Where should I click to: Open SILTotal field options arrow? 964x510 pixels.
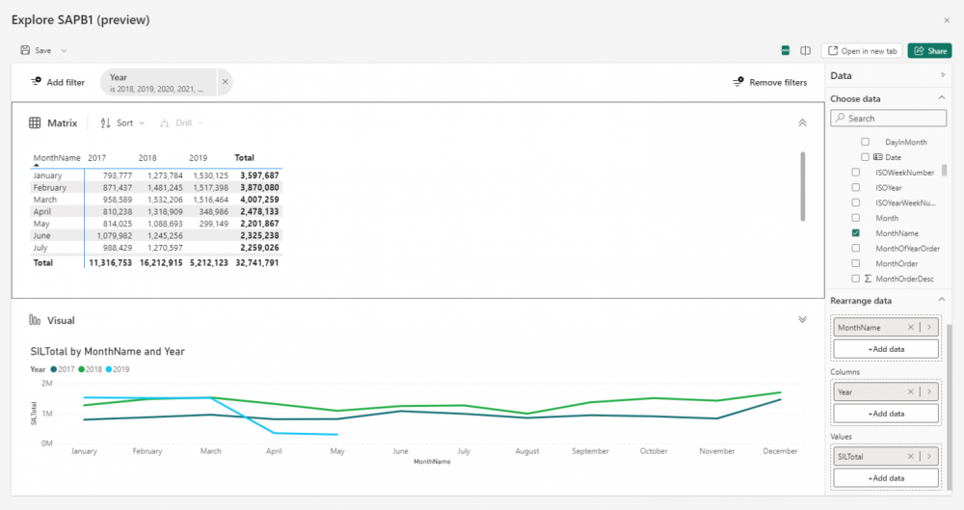coord(929,456)
